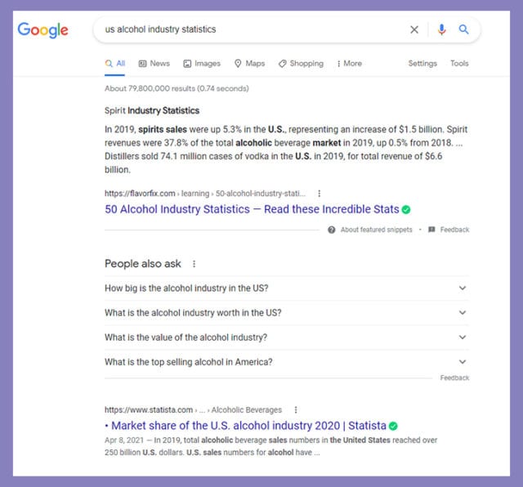Click green check badge beside flavorfix title
This screenshot has height=487, width=523.
406,209
